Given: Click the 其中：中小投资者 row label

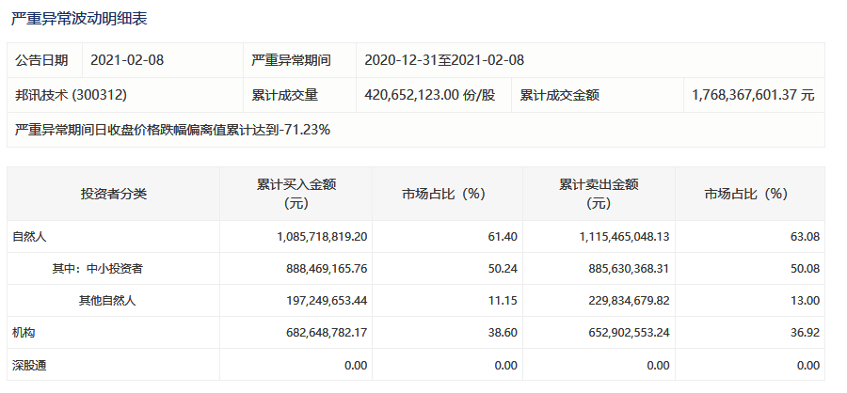Looking at the screenshot, I should [97, 268].
